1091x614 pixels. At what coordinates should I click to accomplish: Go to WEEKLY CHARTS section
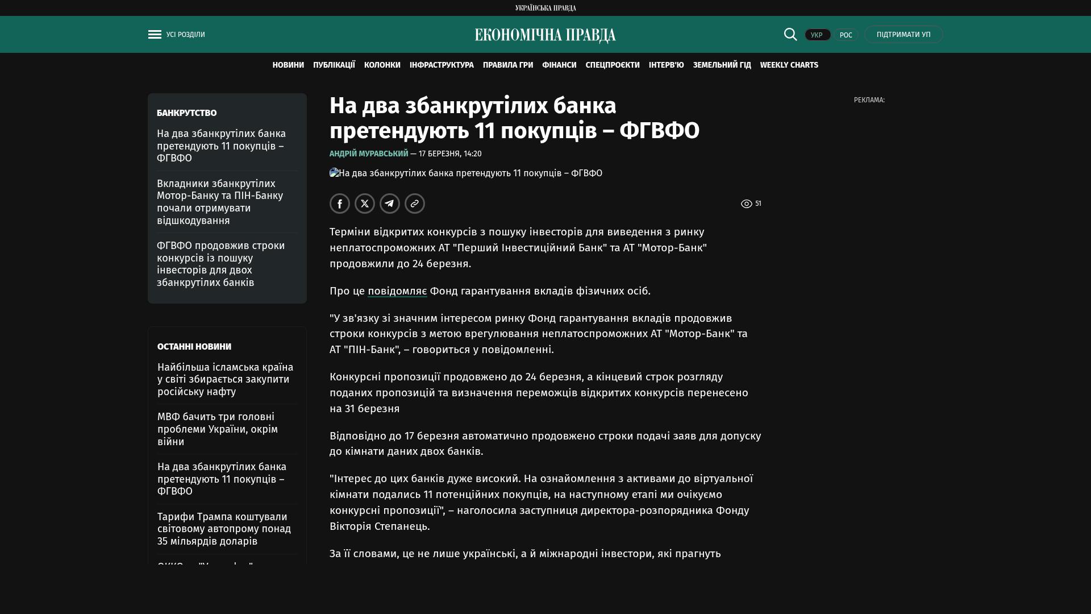(x=789, y=65)
